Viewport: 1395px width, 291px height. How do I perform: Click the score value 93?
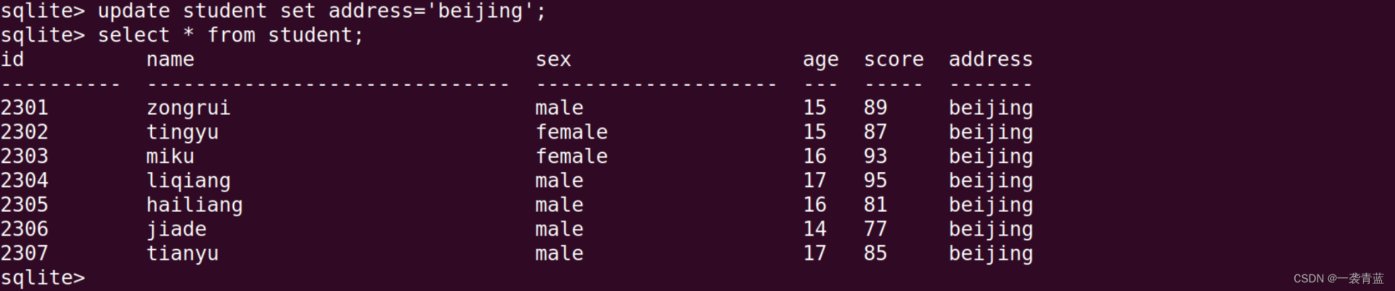coord(875,156)
